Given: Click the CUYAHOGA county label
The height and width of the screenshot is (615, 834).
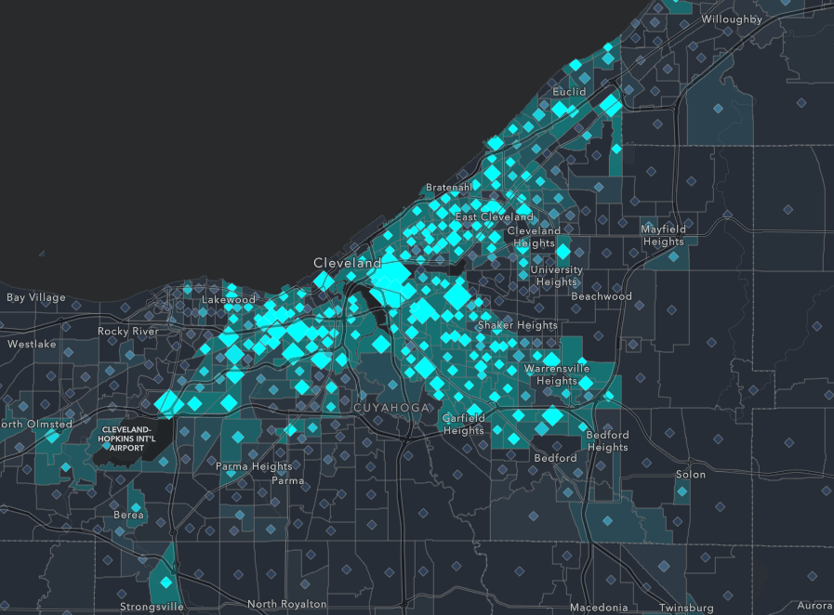Looking at the screenshot, I should click(391, 408).
